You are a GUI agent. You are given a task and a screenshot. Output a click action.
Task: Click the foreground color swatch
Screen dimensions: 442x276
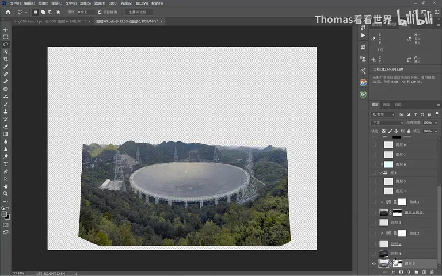(x=4, y=214)
